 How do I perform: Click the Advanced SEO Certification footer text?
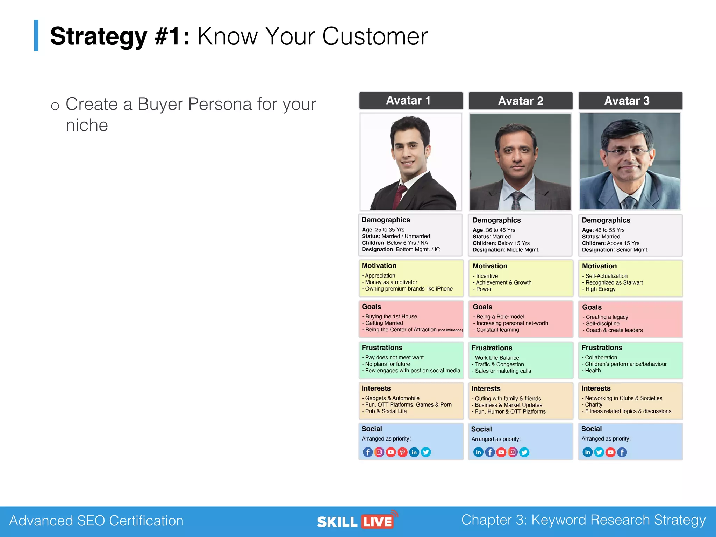(x=96, y=521)
